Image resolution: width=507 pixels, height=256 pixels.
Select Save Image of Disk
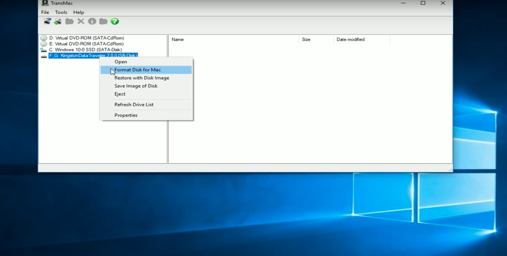click(146, 86)
